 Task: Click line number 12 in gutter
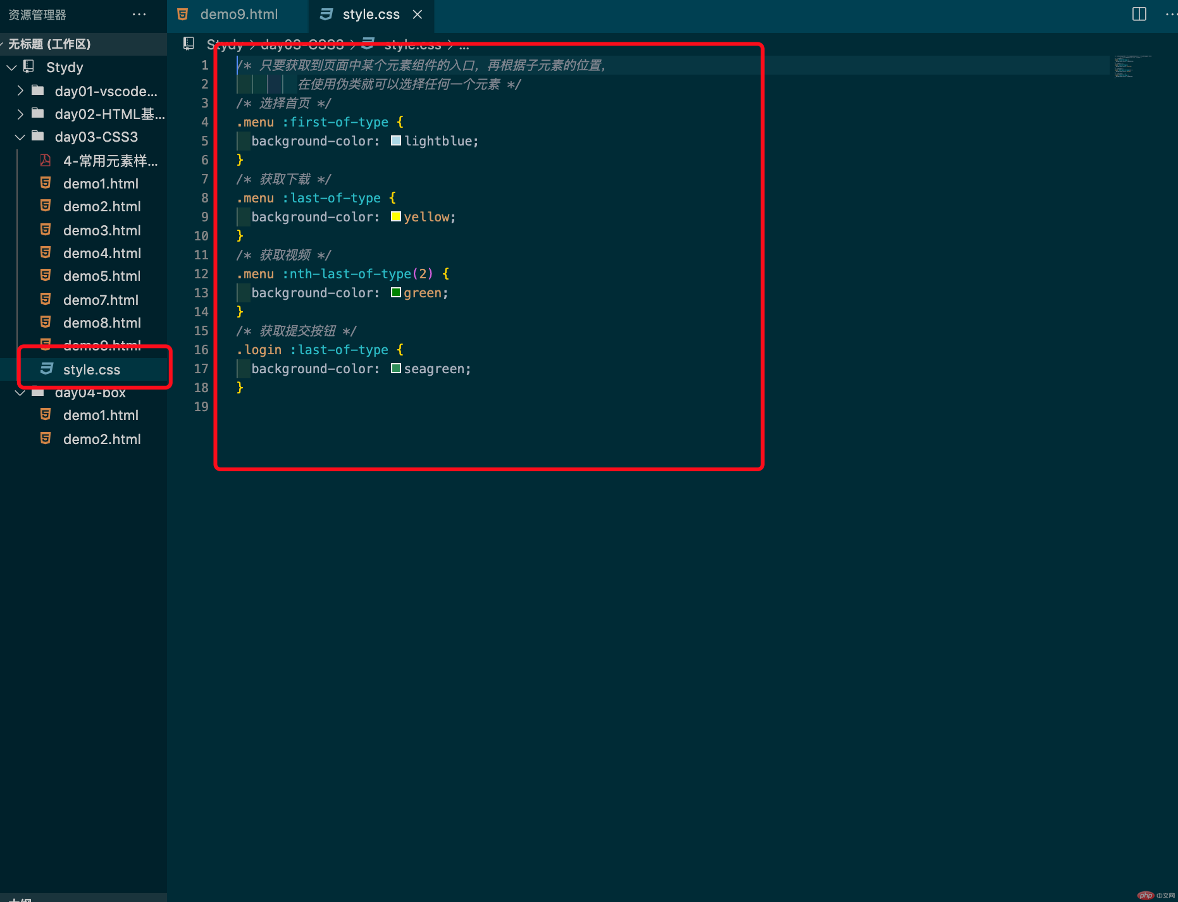(201, 274)
